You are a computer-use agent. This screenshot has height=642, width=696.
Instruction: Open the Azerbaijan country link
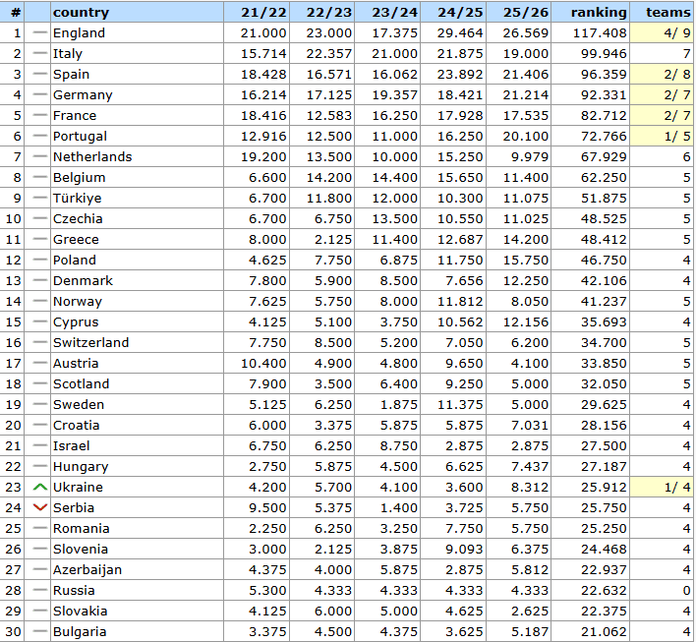coord(87,570)
